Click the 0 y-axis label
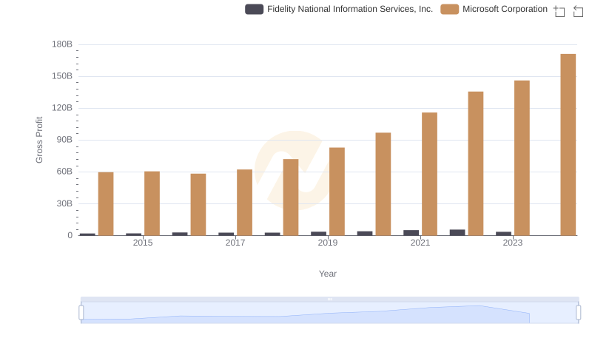 tap(70, 235)
